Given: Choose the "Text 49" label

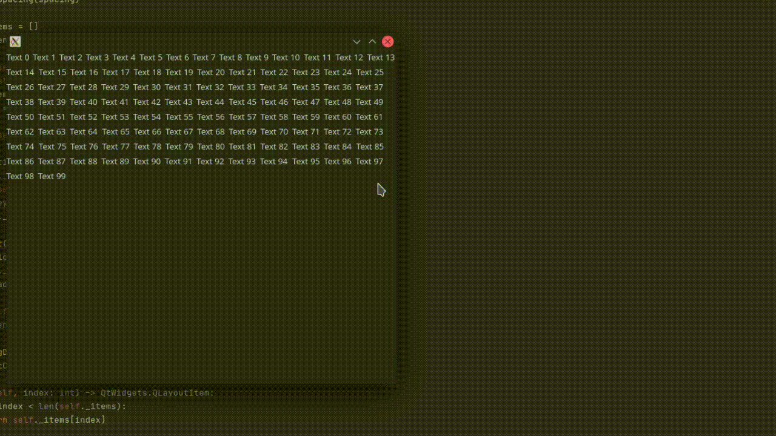Looking at the screenshot, I should 369,102.
